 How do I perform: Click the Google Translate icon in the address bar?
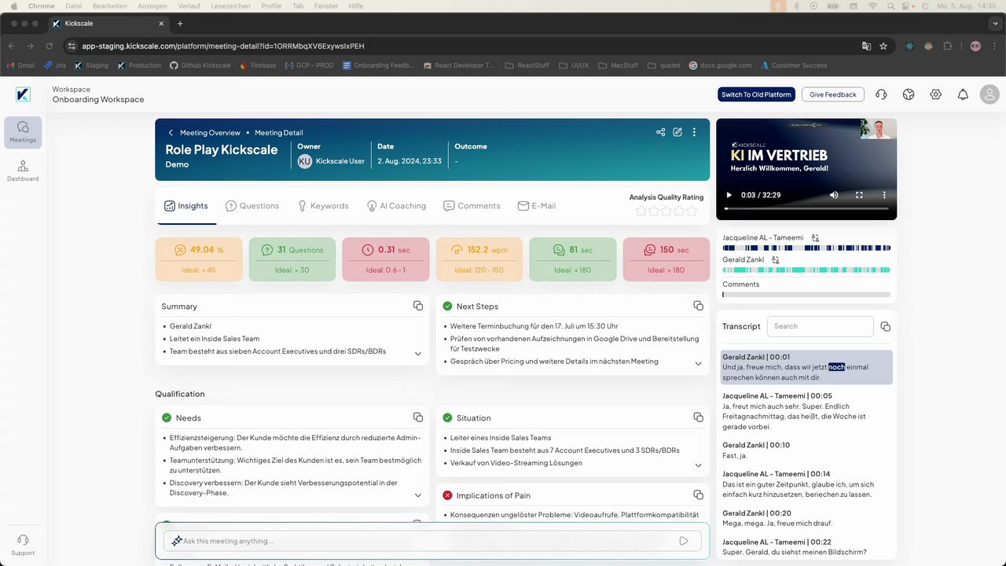point(866,46)
